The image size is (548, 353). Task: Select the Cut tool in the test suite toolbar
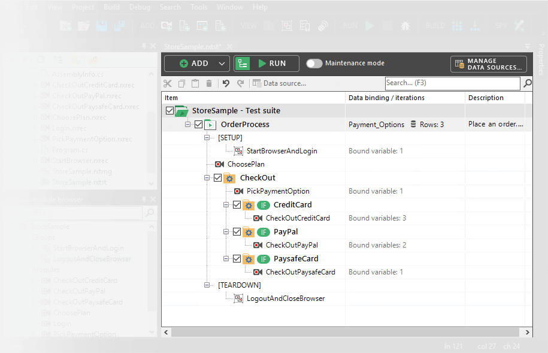[168, 83]
